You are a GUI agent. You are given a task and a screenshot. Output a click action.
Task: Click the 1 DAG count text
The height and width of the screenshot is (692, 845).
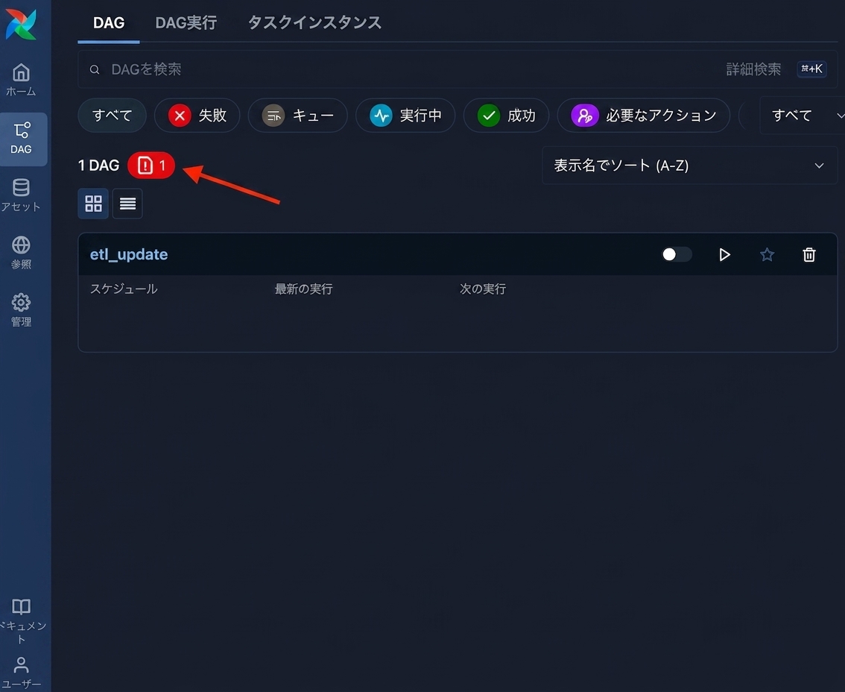coord(98,165)
